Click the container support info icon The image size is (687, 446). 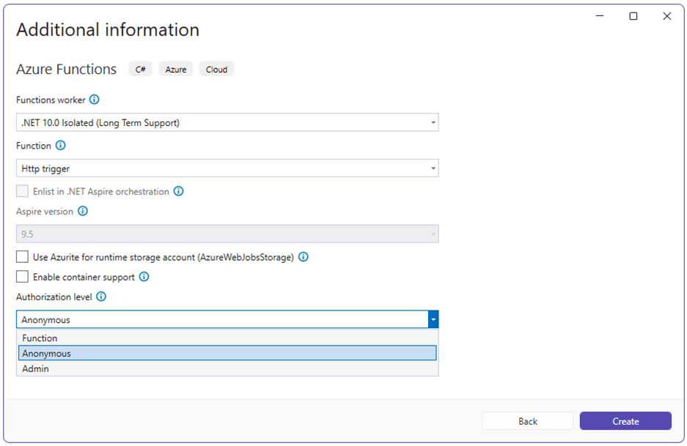tap(144, 277)
